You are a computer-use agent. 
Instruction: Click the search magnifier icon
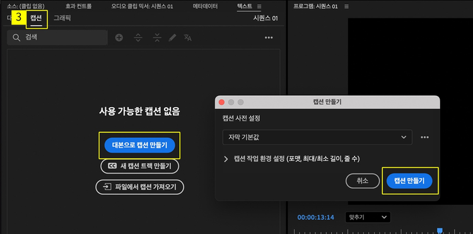16,38
